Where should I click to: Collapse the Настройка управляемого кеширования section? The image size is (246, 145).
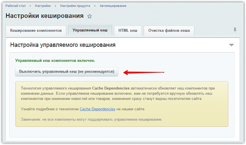coord(232,45)
